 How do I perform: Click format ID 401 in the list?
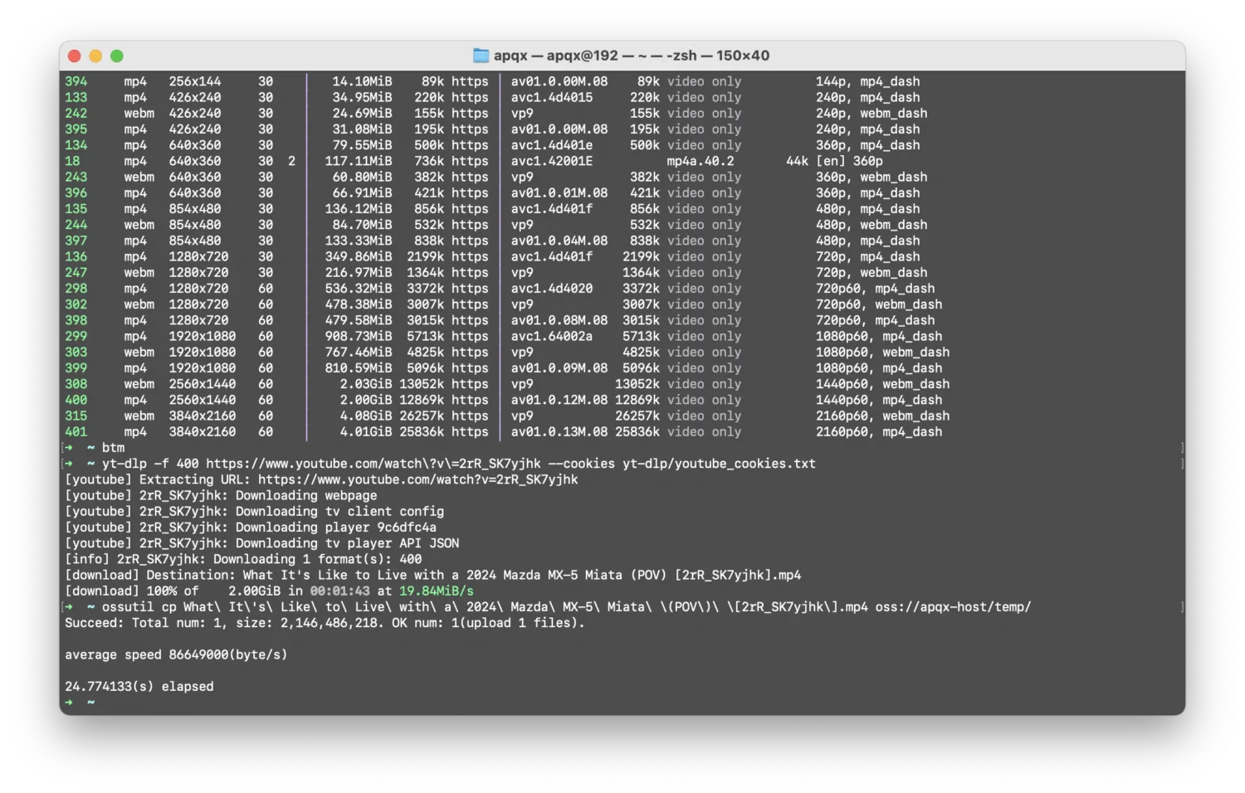76,432
